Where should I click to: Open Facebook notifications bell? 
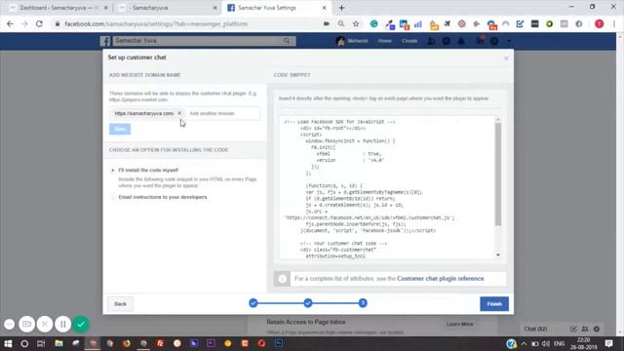(x=461, y=41)
